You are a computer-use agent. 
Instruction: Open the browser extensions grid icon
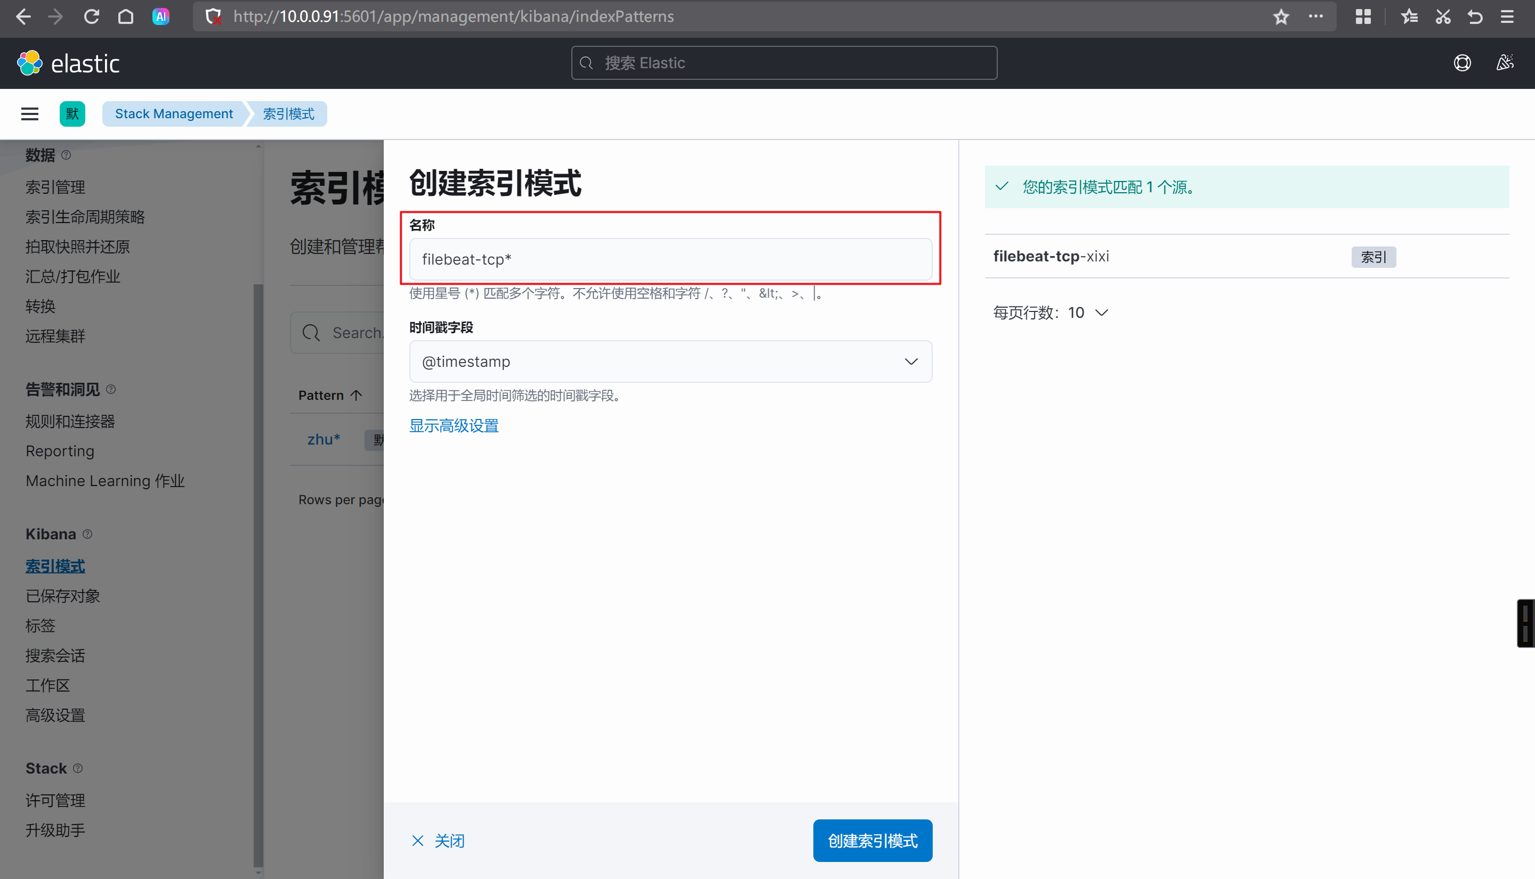(1363, 17)
